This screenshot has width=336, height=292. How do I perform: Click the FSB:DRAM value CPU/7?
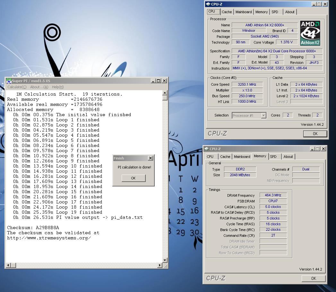pos(273,201)
